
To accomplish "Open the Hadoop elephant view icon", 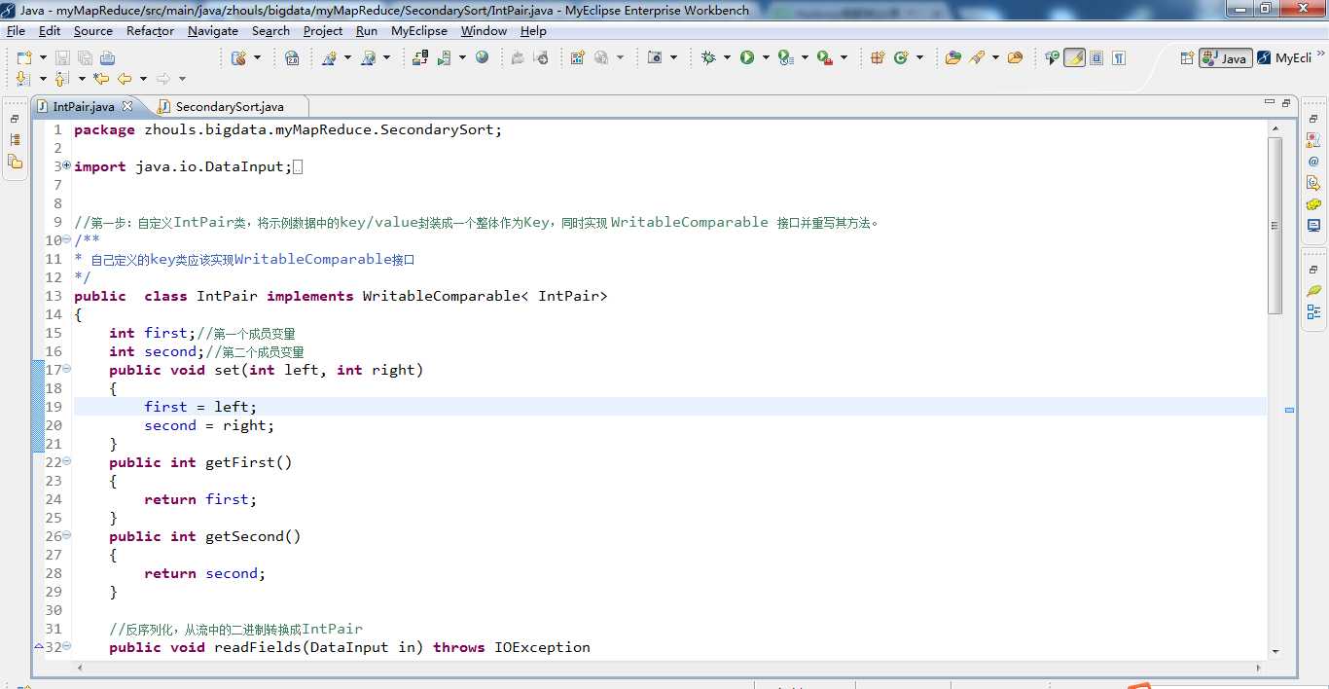I will [1313, 204].
